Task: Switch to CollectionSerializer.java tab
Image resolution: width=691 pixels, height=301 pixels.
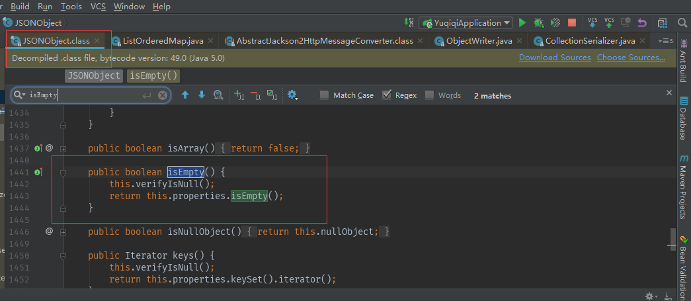Action: 590,41
